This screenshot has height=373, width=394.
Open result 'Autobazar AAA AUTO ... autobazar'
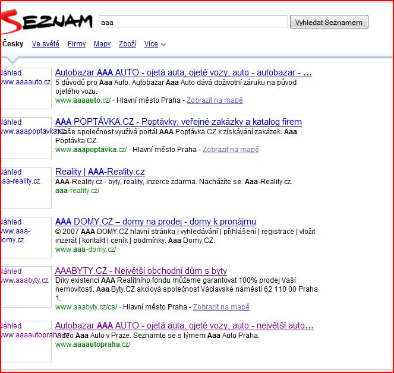click(x=184, y=72)
